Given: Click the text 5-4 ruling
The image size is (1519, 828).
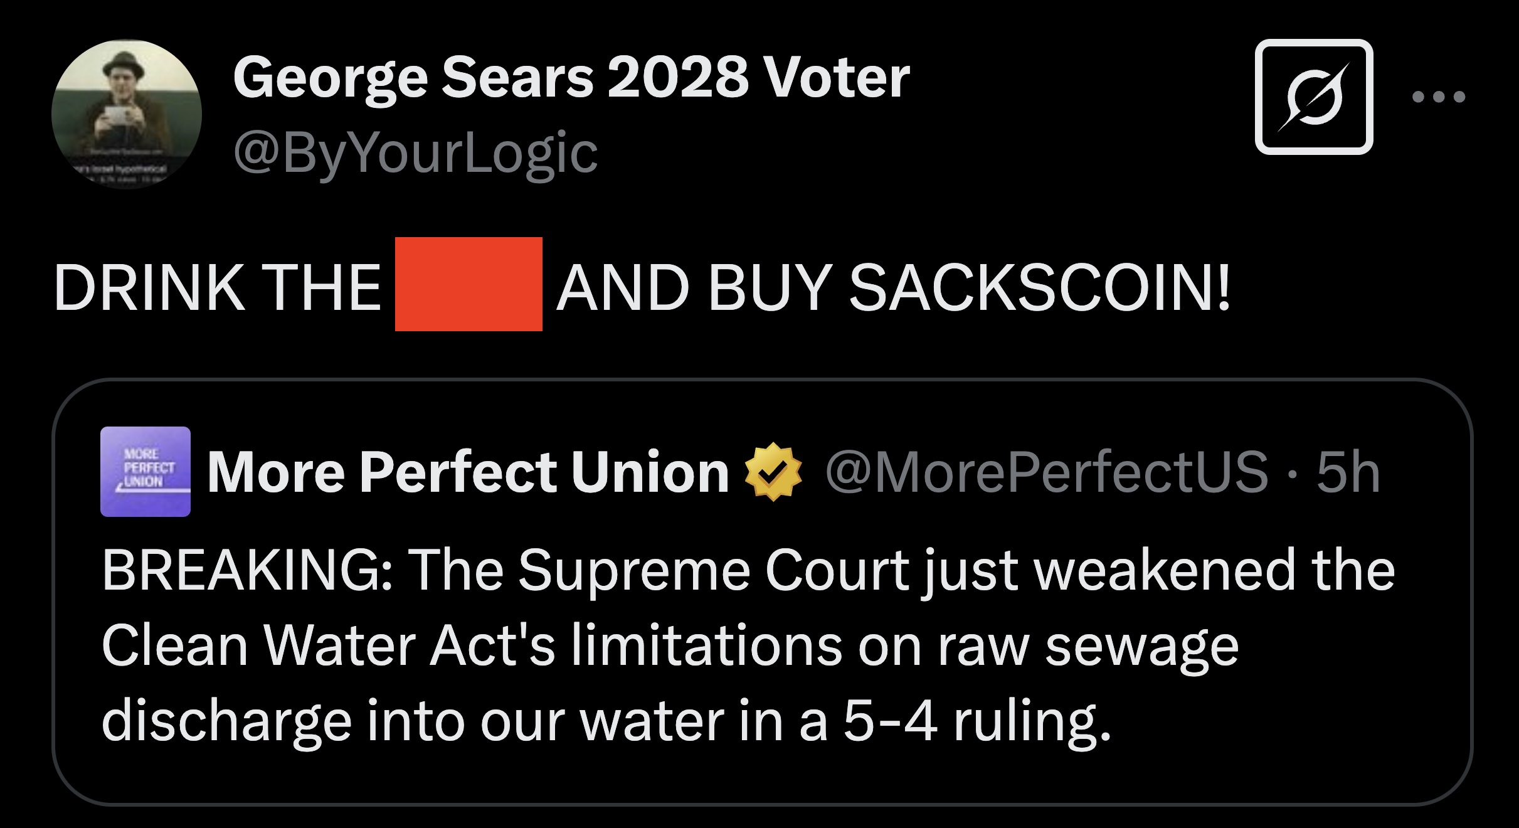Looking at the screenshot, I should (976, 721).
